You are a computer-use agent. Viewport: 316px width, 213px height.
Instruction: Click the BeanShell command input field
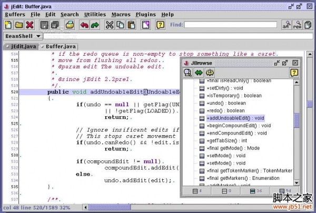[x=178, y=36]
